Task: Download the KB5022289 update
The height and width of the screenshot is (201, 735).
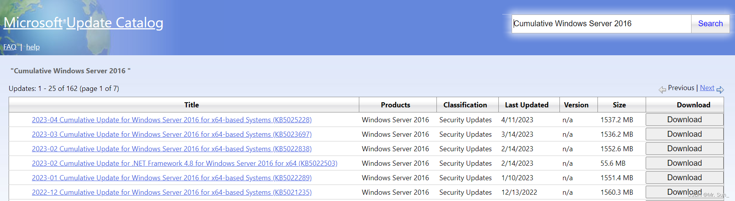Action: pos(684,177)
